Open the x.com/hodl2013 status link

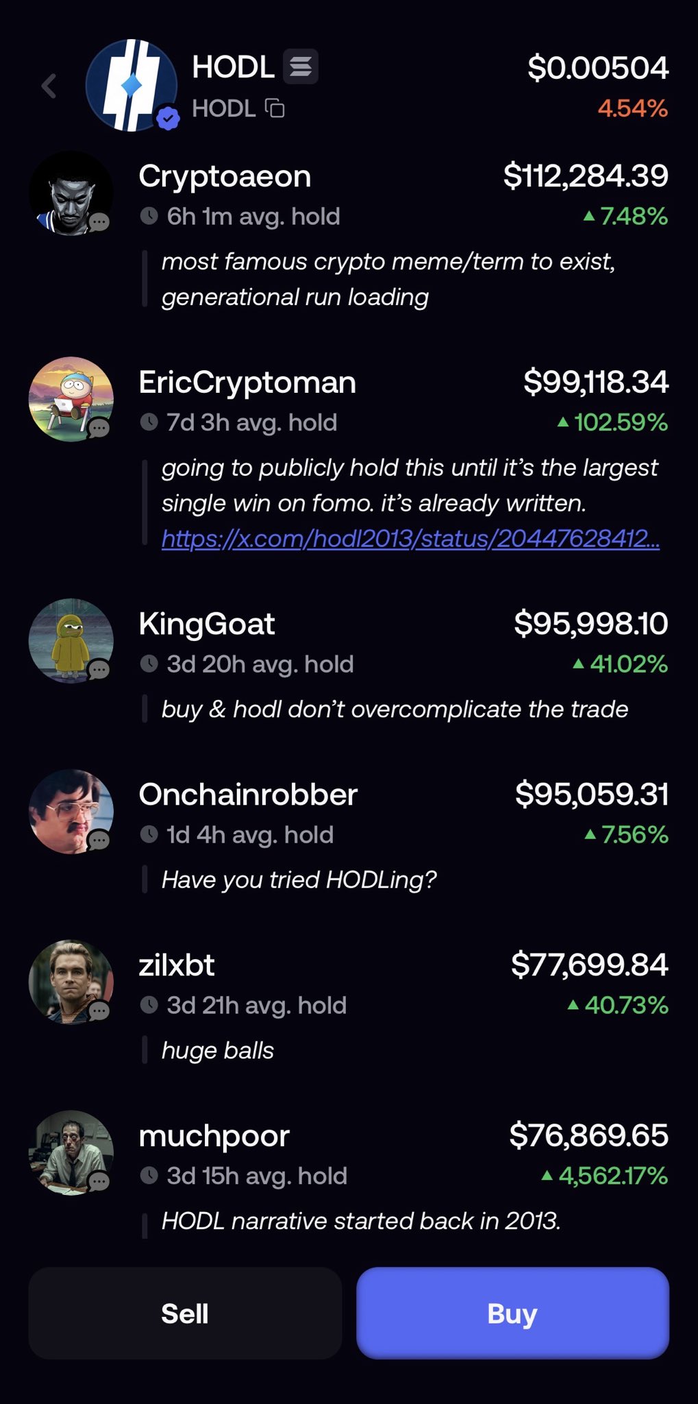tap(410, 539)
